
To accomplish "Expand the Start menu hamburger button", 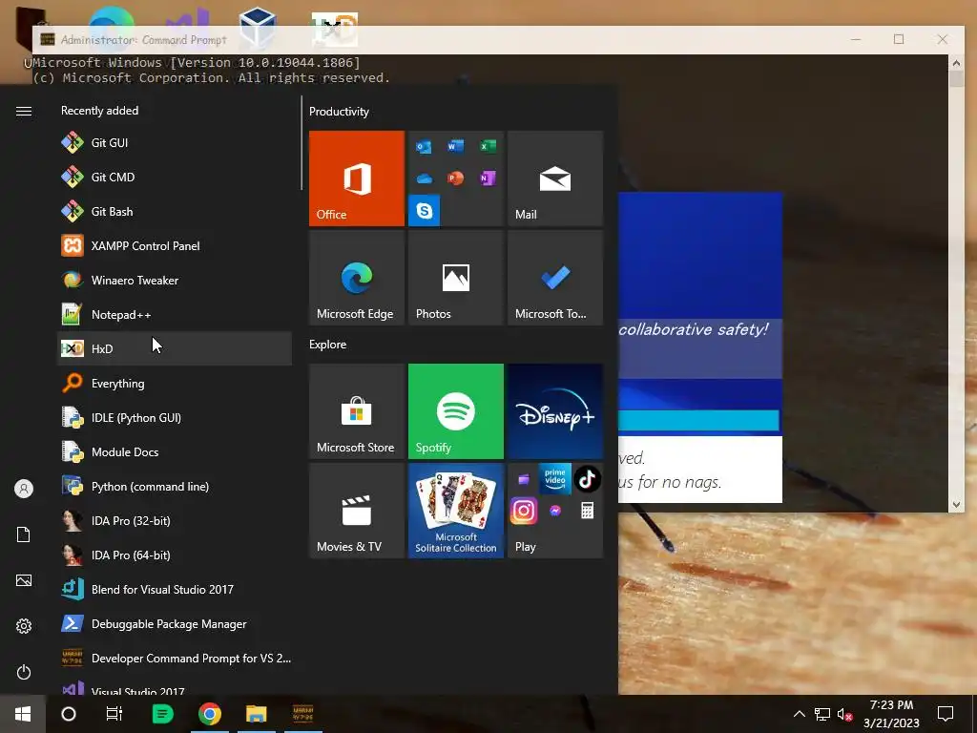I will [x=24, y=111].
